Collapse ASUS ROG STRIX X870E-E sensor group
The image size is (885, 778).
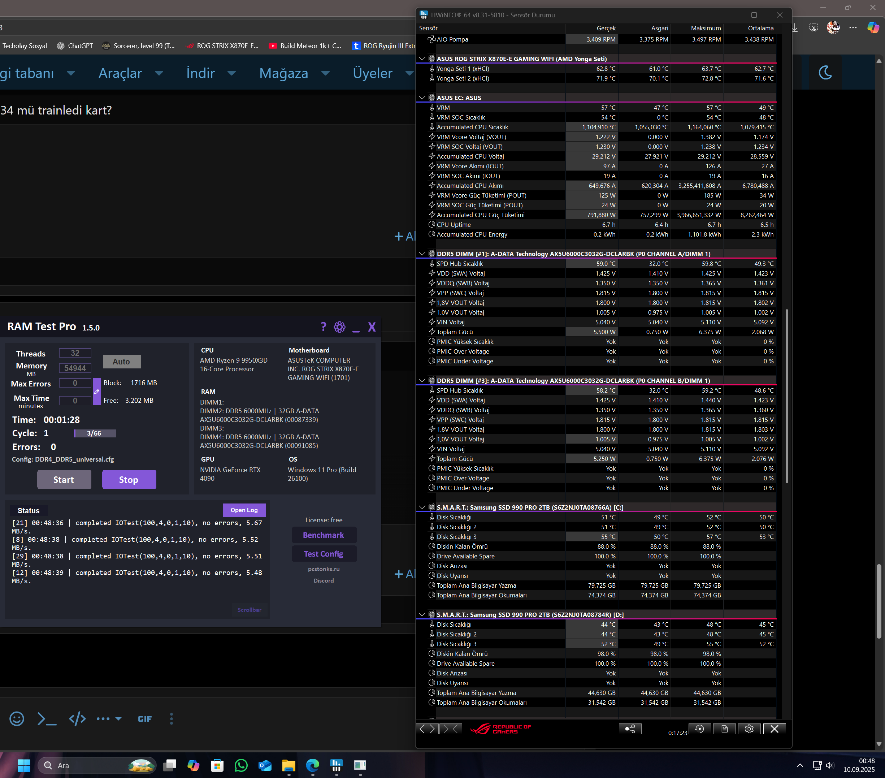pyautogui.click(x=422, y=59)
